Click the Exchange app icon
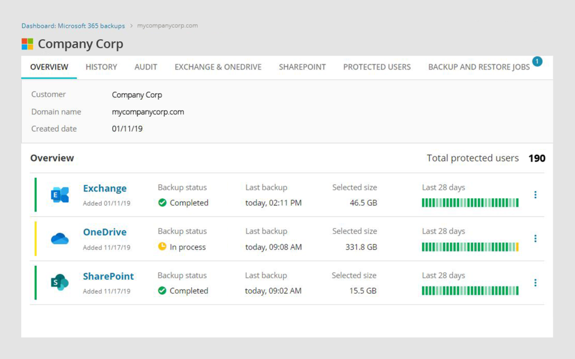575x359 pixels. point(60,195)
